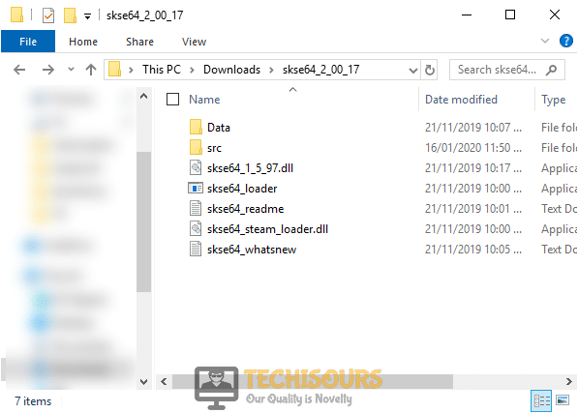
Task: Expand the ribbon with the chevron
Action: 545,41
